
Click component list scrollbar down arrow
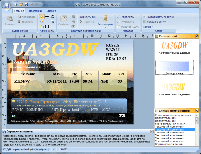point(197,144)
